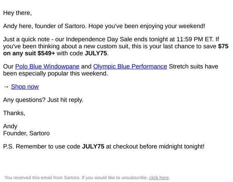Image resolution: width=233 pixels, height=182 pixels.
Task: Click the 'Andy here, founder of Sartoro' sentence
Action: [44, 26]
